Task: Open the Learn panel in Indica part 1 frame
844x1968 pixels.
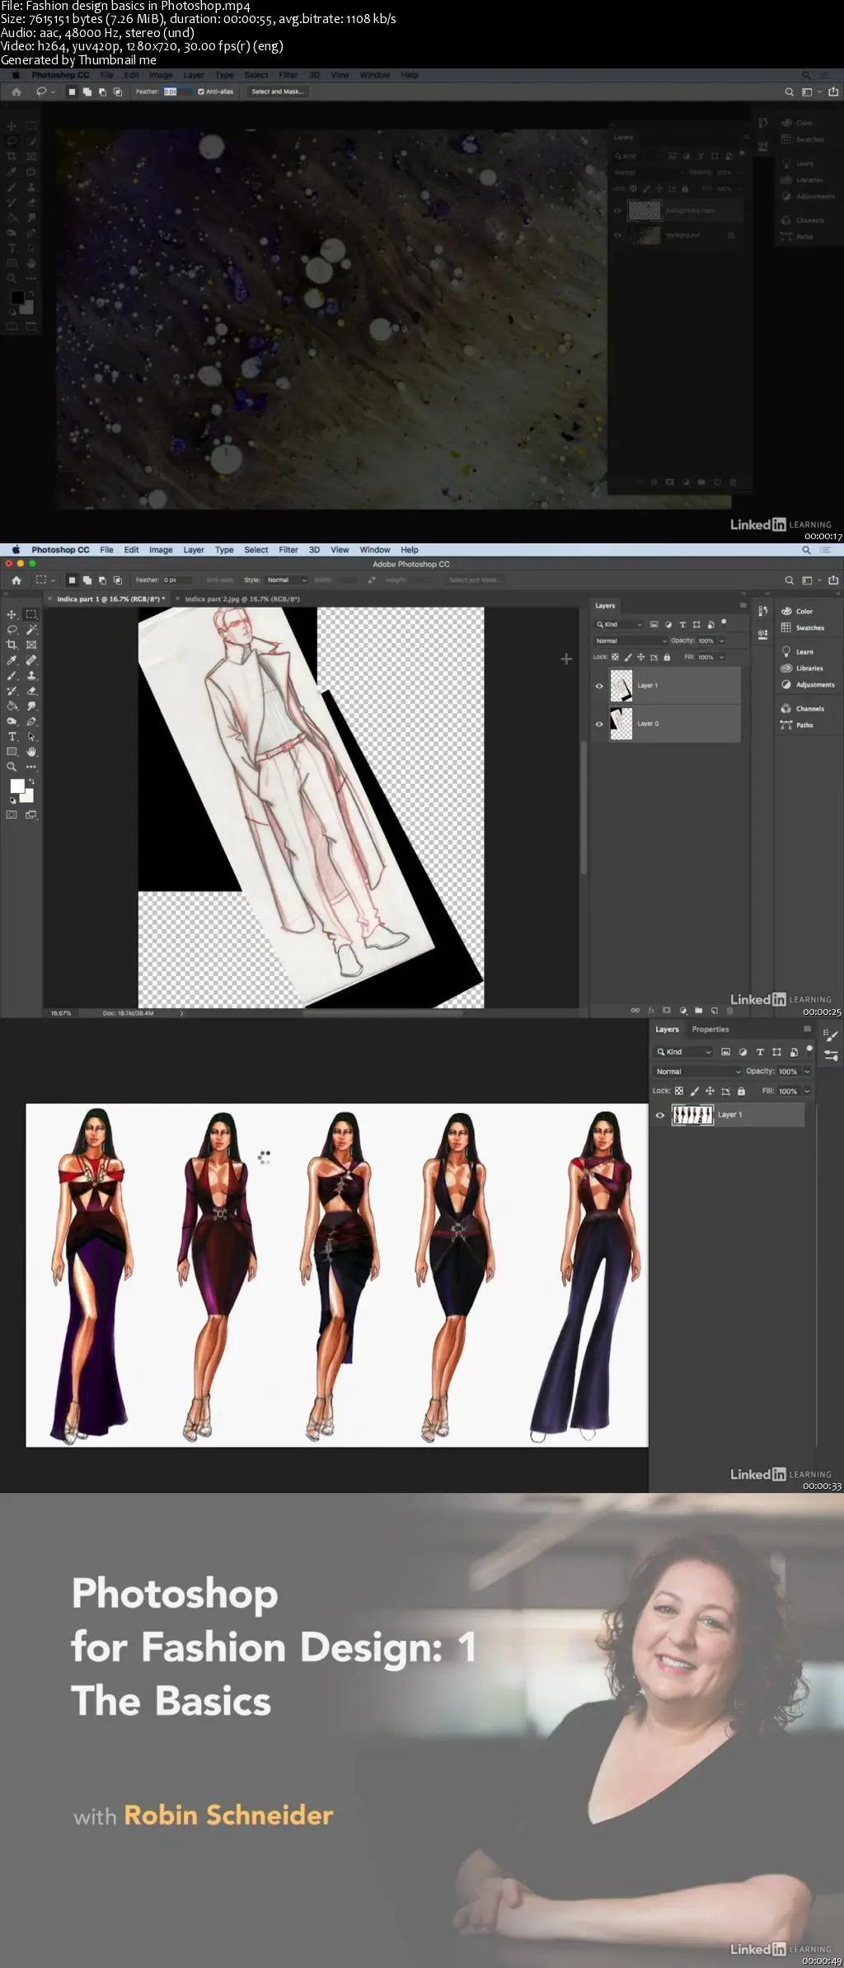Action: click(798, 651)
